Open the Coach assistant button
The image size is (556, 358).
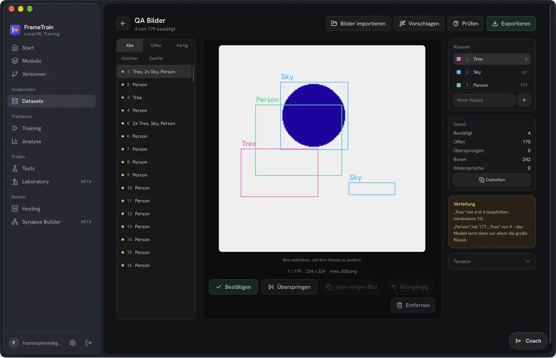tap(528, 341)
